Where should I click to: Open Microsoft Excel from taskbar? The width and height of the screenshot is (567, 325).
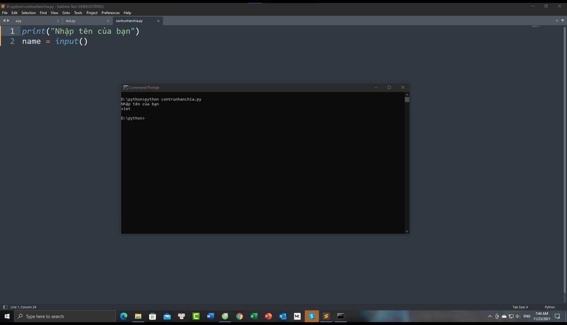[x=254, y=316]
